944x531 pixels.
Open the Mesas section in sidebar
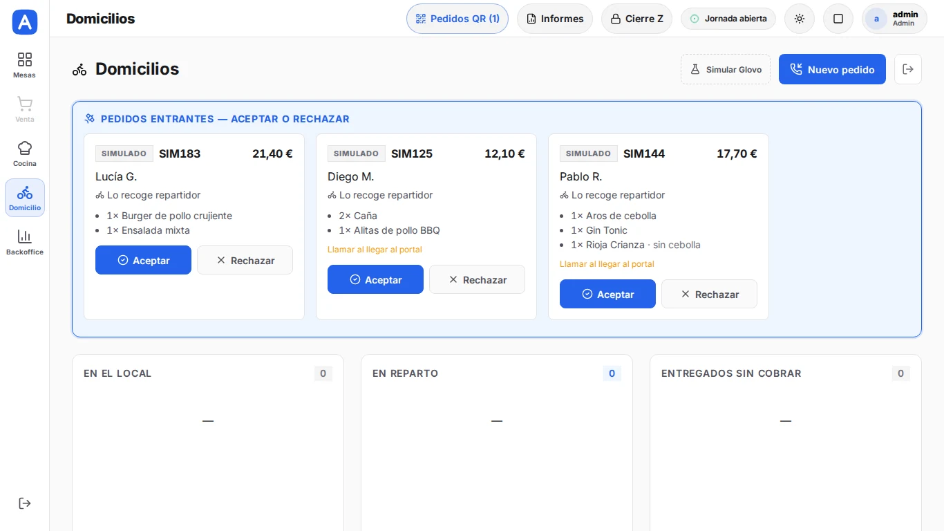[x=25, y=65]
